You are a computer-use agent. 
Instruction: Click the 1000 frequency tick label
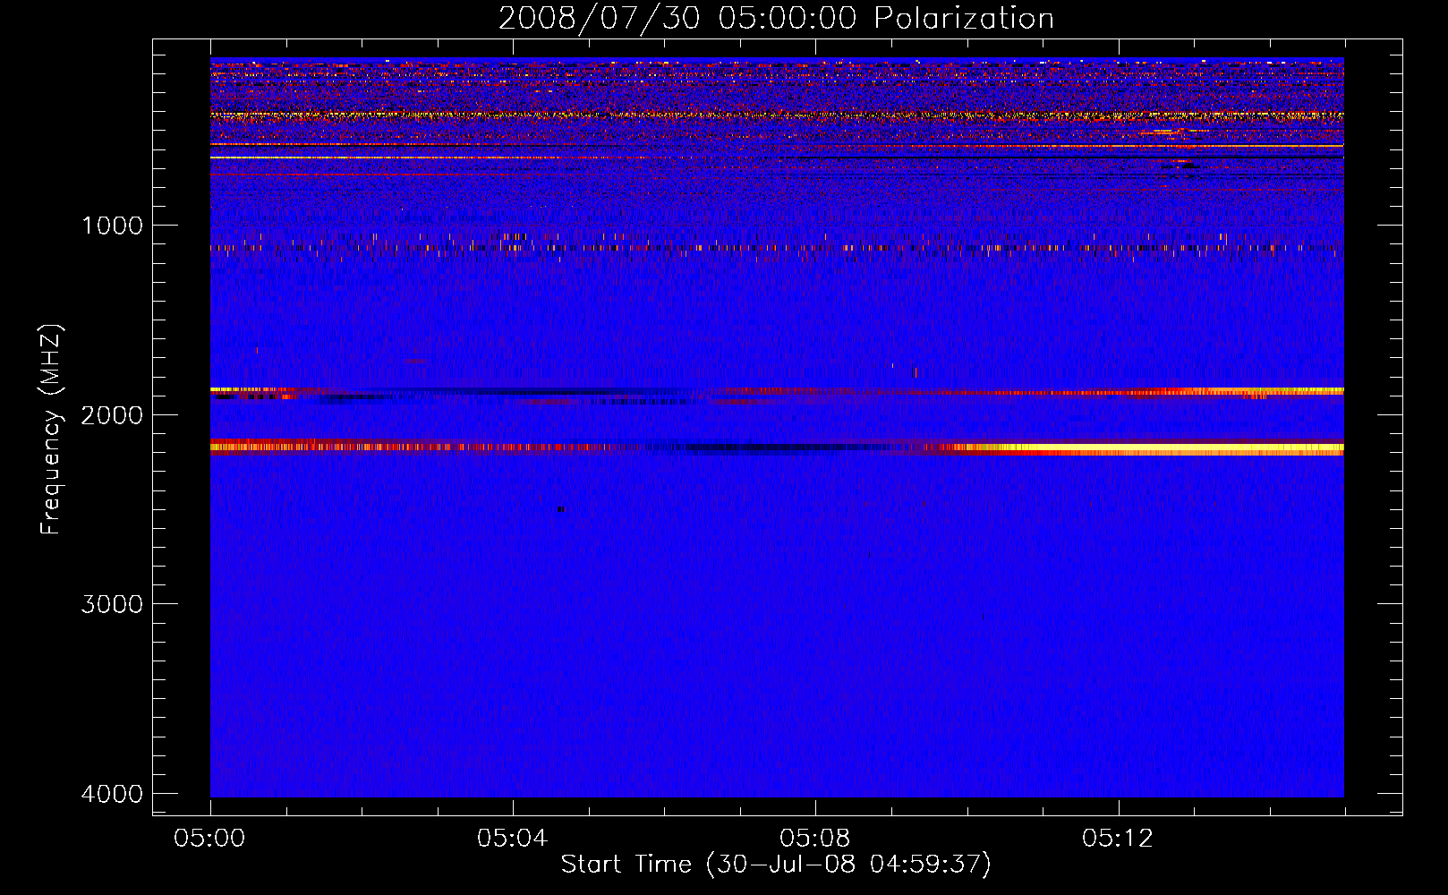(112, 226)
